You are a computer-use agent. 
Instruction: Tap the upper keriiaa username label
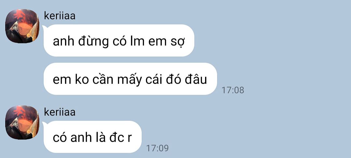tap(59, 16)
